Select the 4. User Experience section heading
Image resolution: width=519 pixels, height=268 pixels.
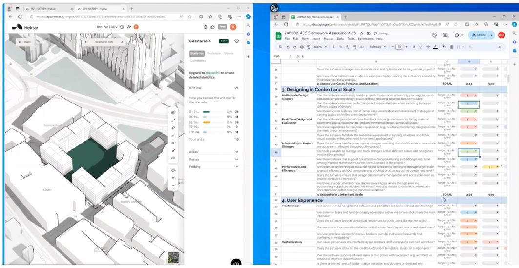(x=302, y=201)
